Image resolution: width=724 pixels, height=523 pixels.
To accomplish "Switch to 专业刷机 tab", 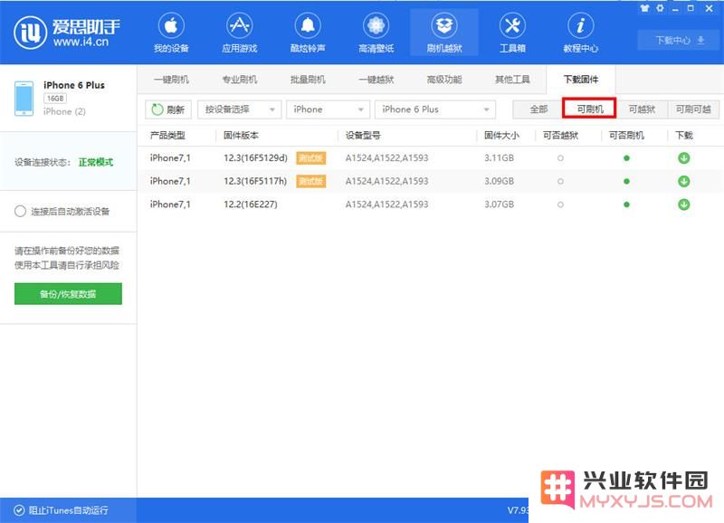I will pyautogui.click(x=240, y=80).
